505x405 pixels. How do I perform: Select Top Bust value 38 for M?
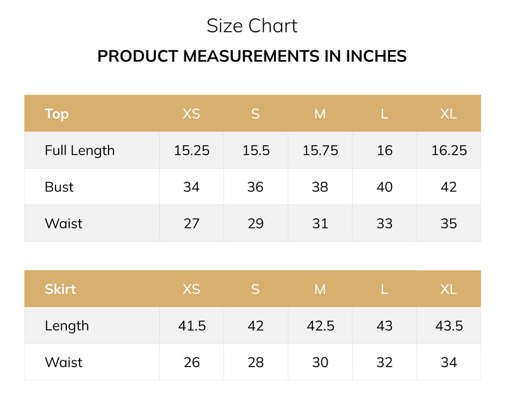[x=320, y=186]
